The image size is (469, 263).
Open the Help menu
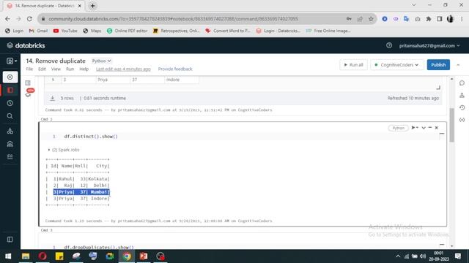pyautogui.click(x=84, y=69)
